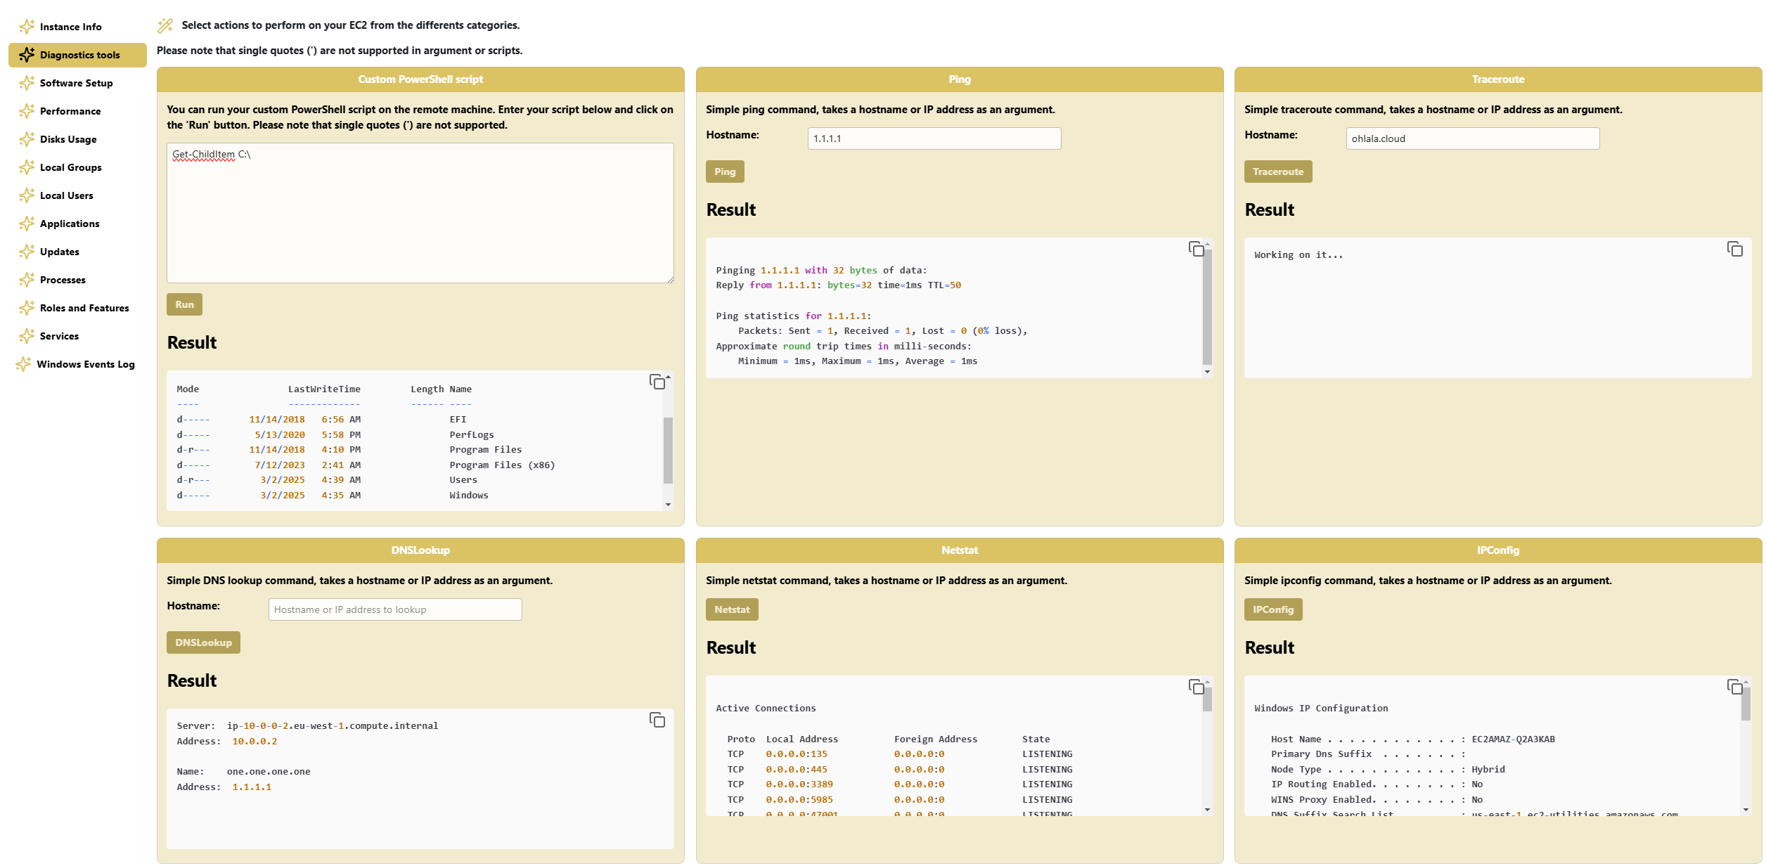Open the Applications section
The width and height of the screenshot is (1766, 866).
click(x=77, y=224)
